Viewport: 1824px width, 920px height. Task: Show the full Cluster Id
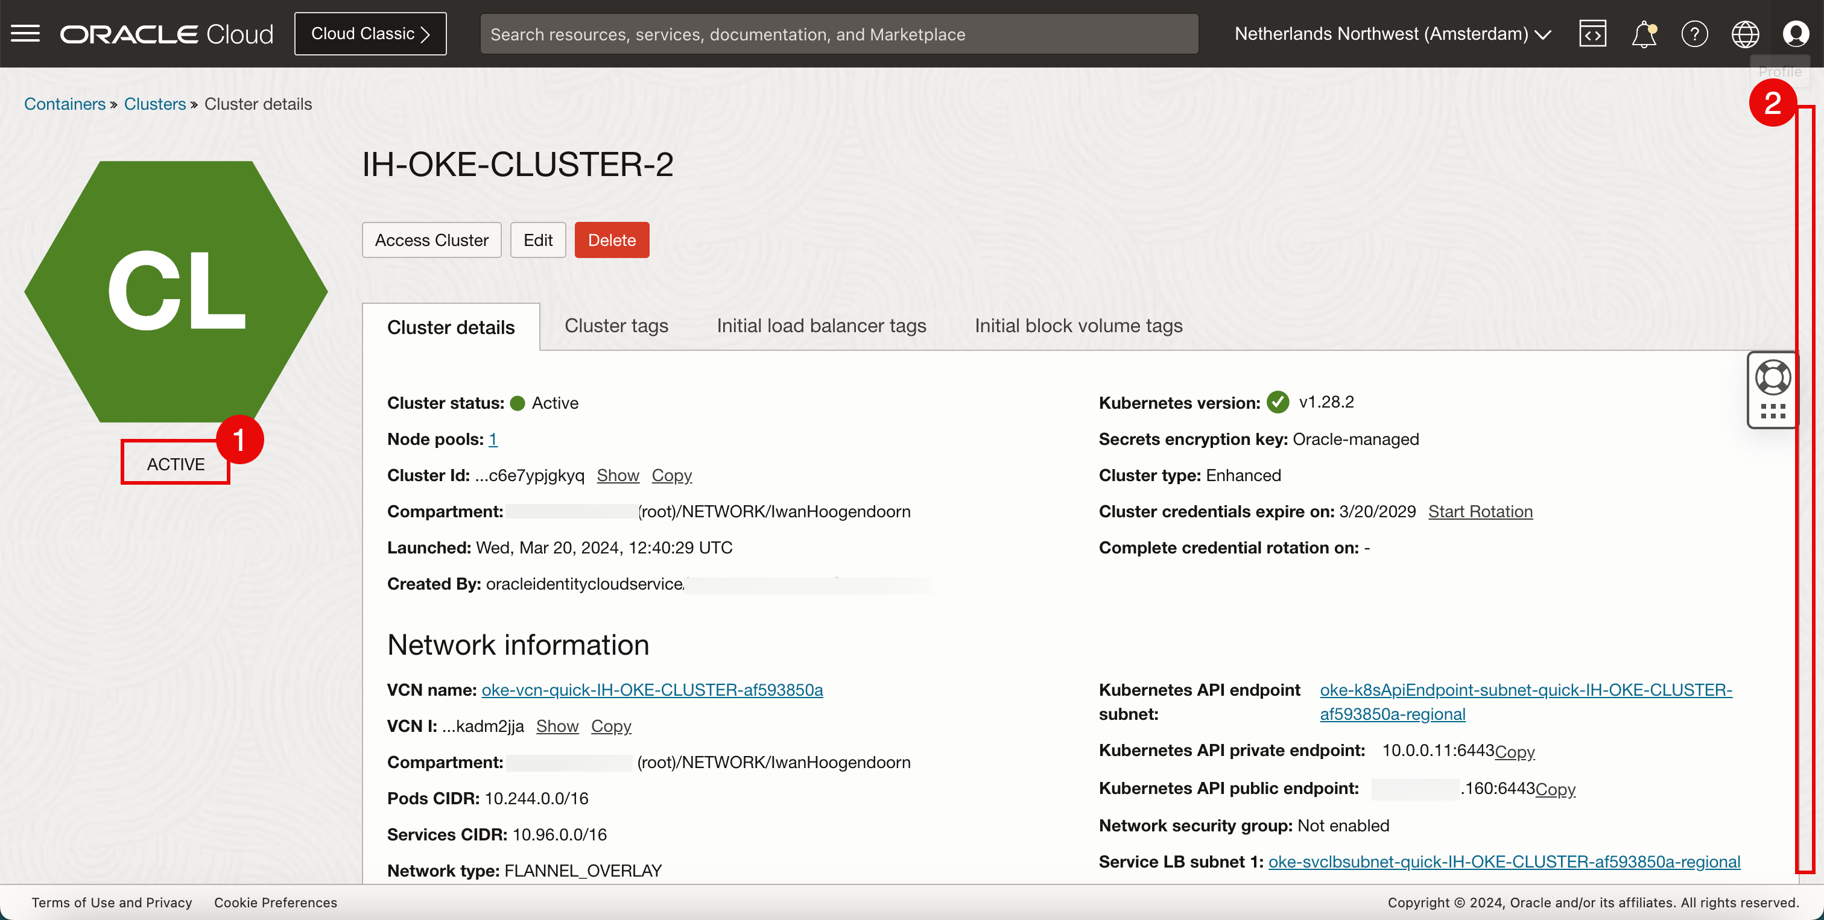[x=618, y=476]
